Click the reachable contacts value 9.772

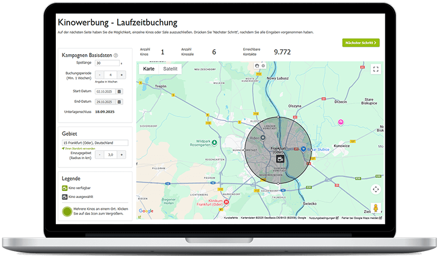tap(282, 52)
